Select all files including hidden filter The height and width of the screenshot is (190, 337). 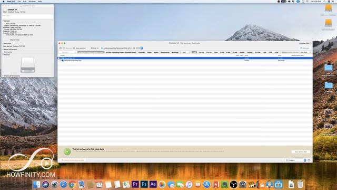(121, 52)
